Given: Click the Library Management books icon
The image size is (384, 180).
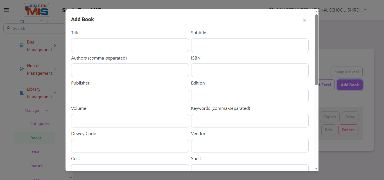Looking at the screenshot, I should pos(22,93).
